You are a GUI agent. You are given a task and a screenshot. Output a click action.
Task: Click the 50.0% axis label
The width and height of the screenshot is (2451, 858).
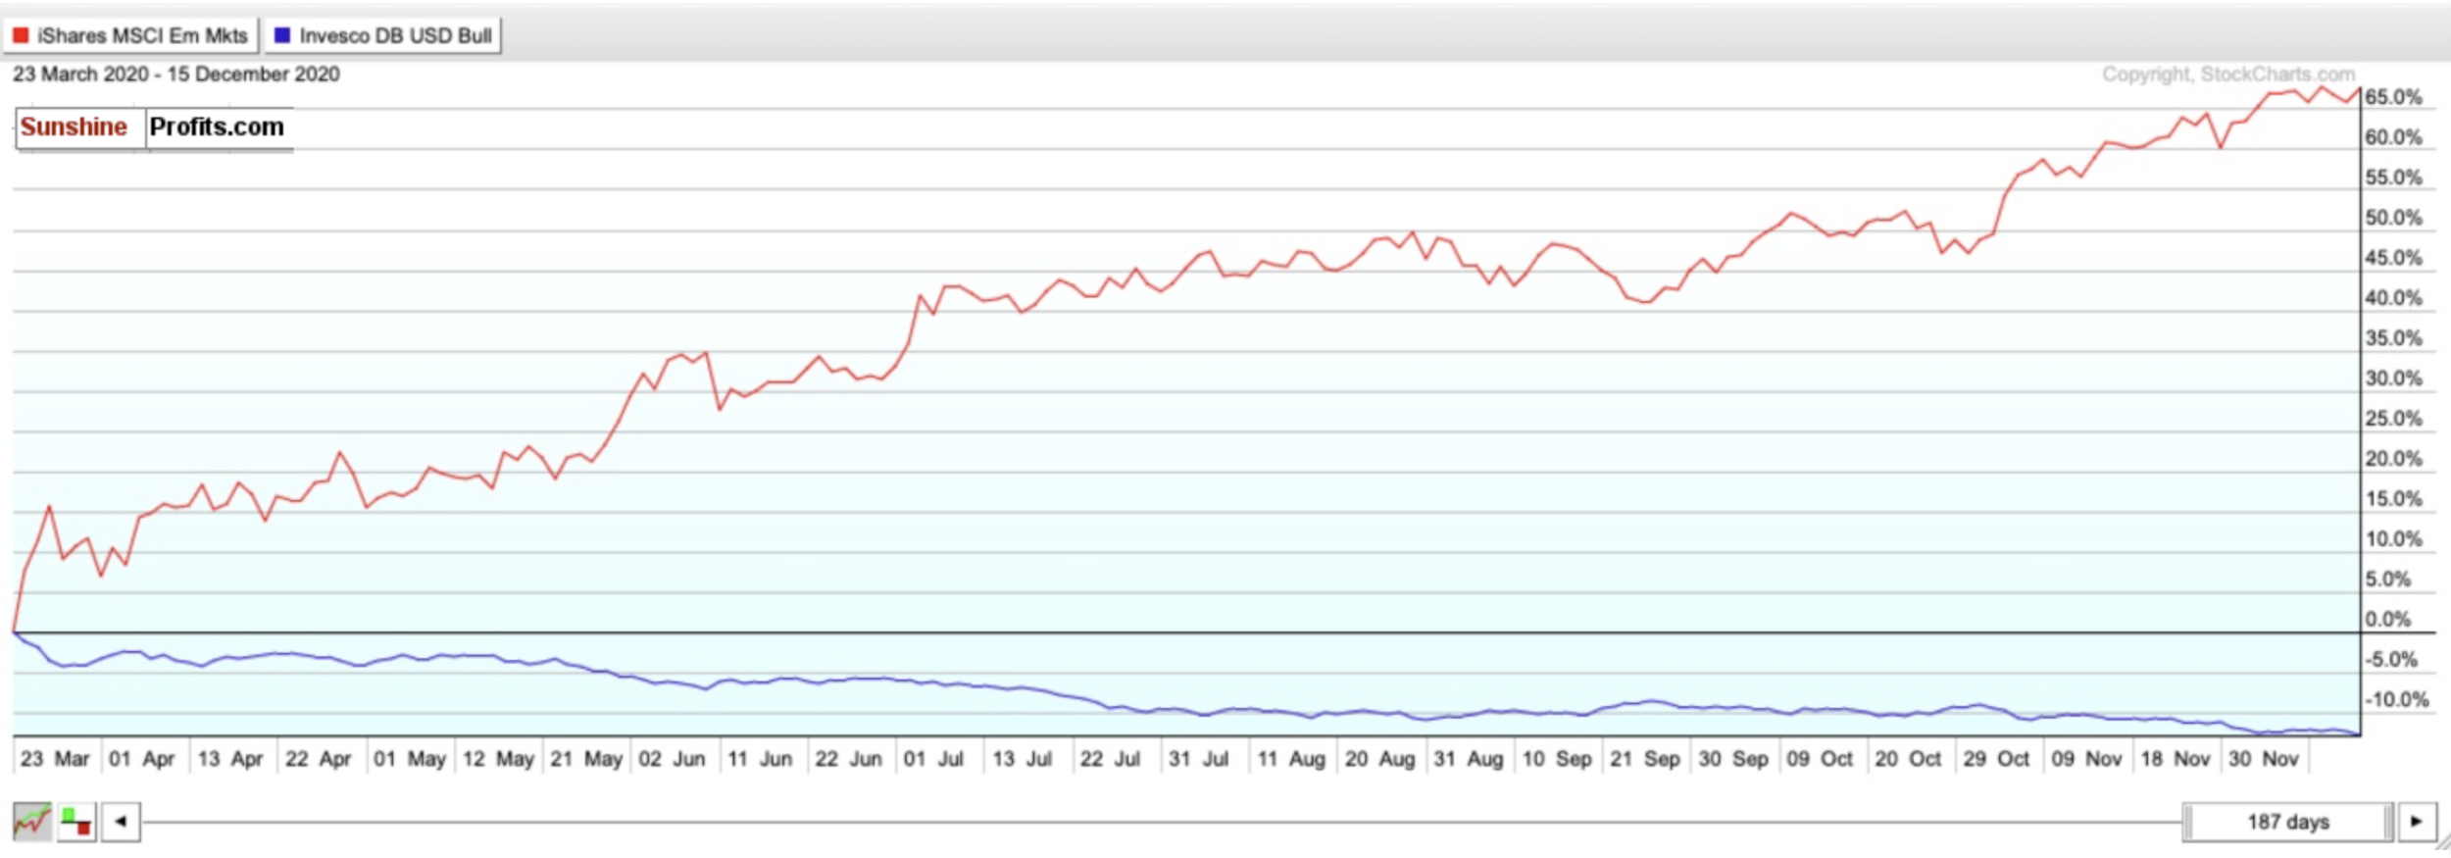pos(2392,218)
